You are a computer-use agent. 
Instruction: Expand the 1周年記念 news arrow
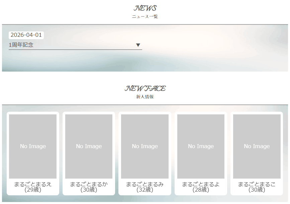(138, 45)
